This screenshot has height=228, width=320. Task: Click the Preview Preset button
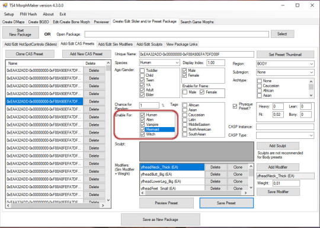[x=167, y=203]
